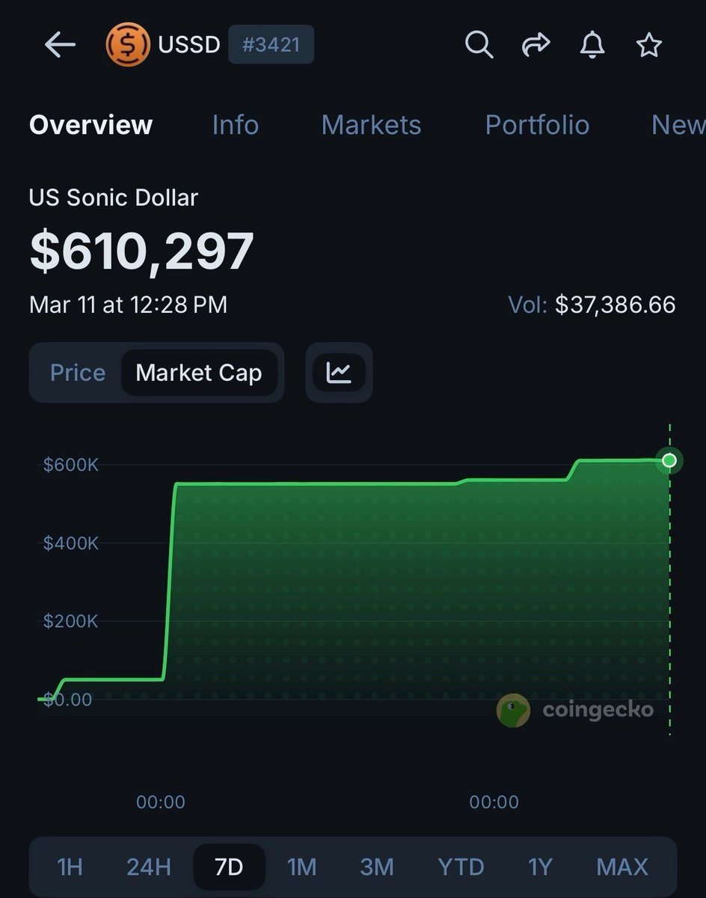Image resolution: width=706 pixels, height=898 pixels.
Task: Select the 24H time range
Action: pyautogui.click(x=149, y=867)
